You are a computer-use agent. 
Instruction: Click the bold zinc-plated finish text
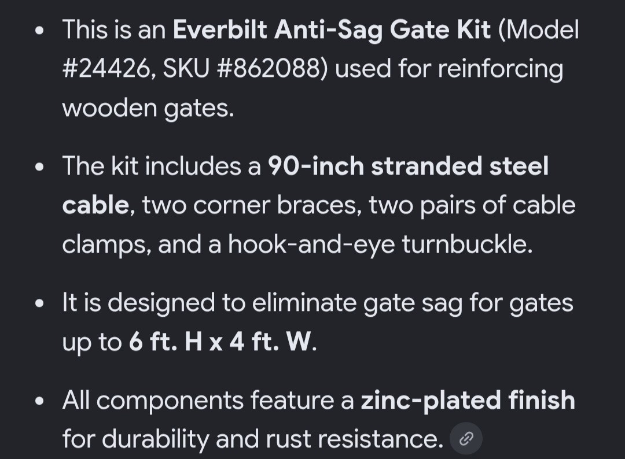(468, 401)
